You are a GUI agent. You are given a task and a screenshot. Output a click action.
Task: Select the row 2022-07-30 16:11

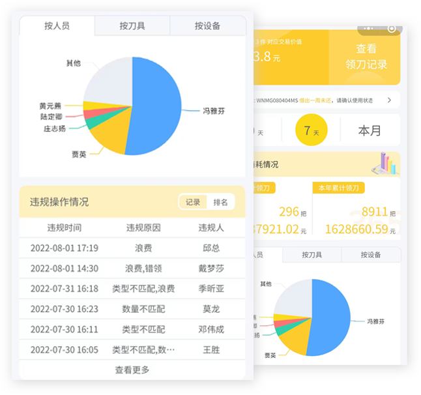132,329
